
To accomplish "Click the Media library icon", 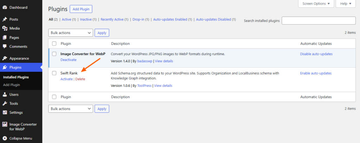I will click(5, 28).
